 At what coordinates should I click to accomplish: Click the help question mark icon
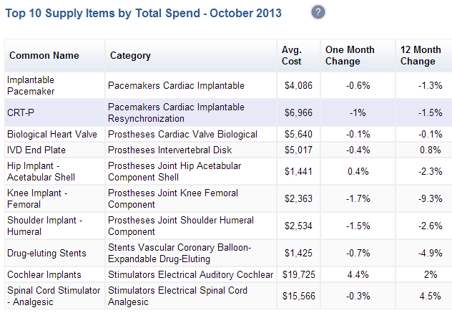coord(318,12)
